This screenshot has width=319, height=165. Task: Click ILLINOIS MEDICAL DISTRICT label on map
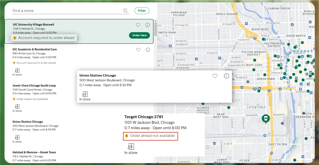coord(203,110)
